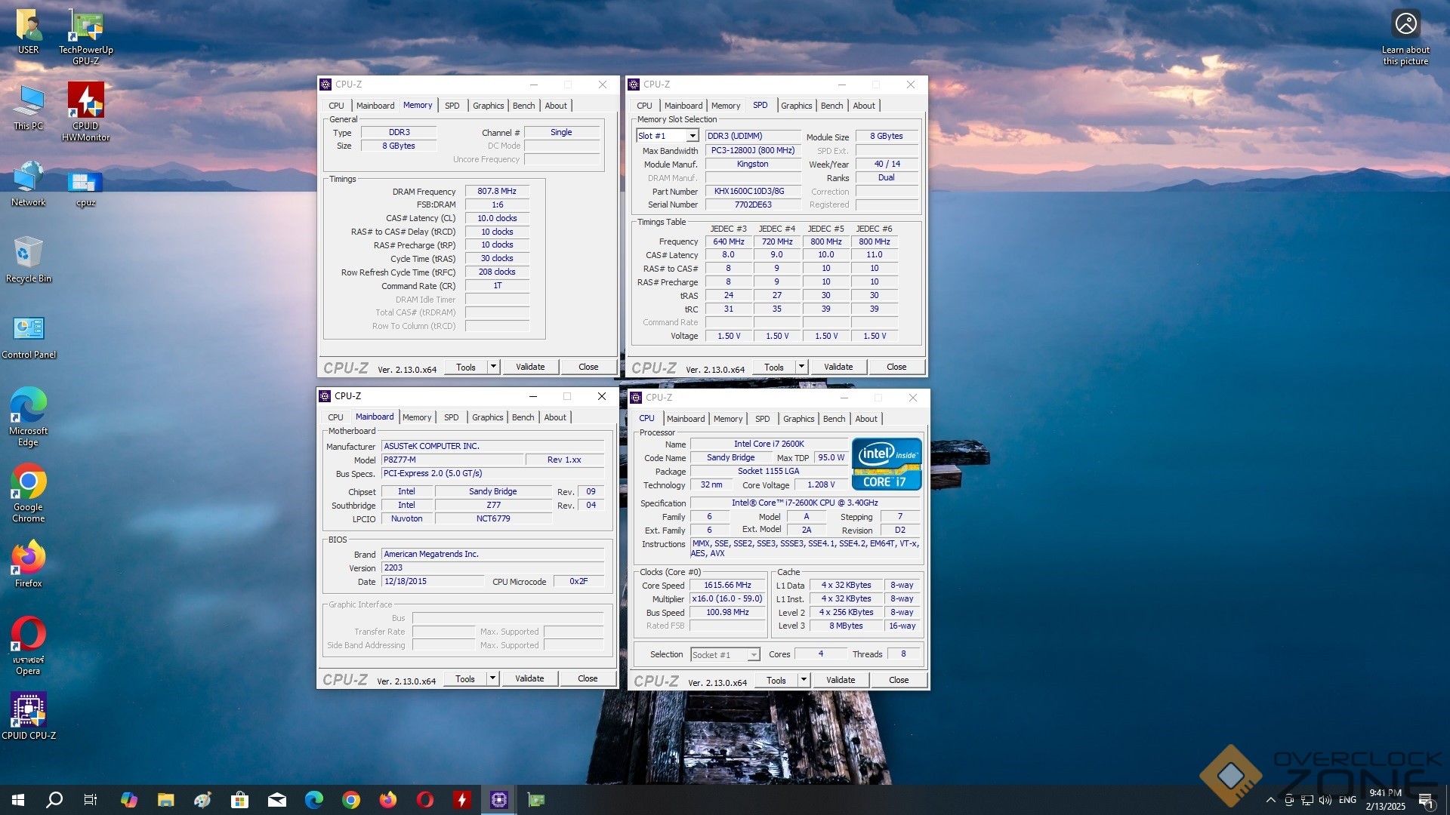Click HWMonitor icon on the taskbar
1450x815 pixels.
462,800
